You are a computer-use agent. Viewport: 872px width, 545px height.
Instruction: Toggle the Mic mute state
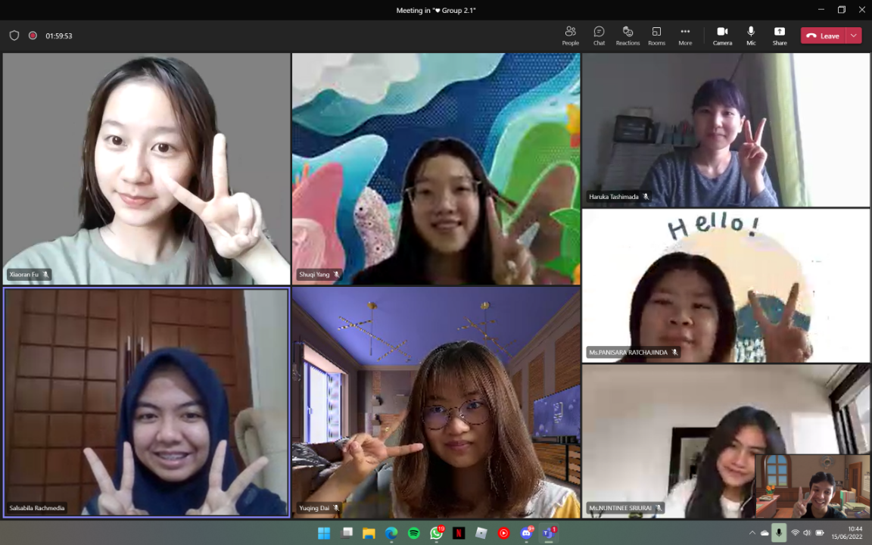751,35
